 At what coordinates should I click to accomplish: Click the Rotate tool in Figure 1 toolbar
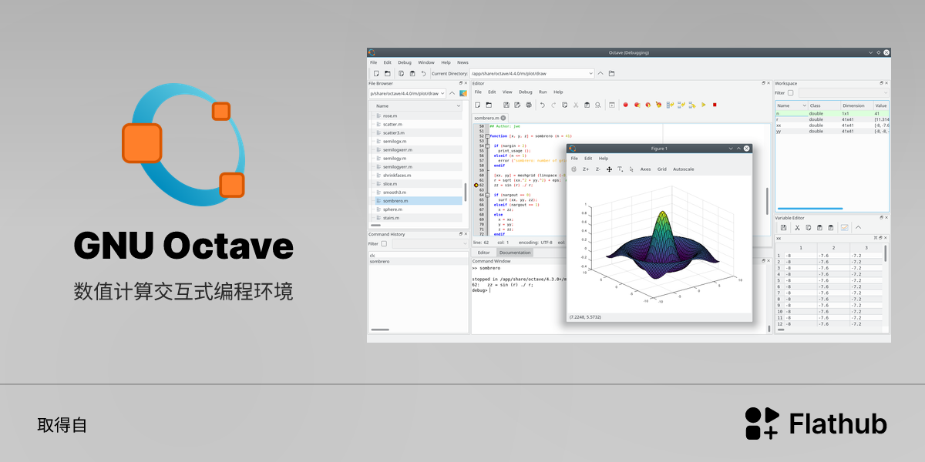573,169
